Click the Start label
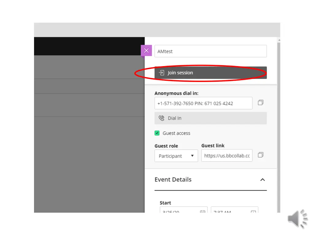The image size is (314, 235). 165,203
